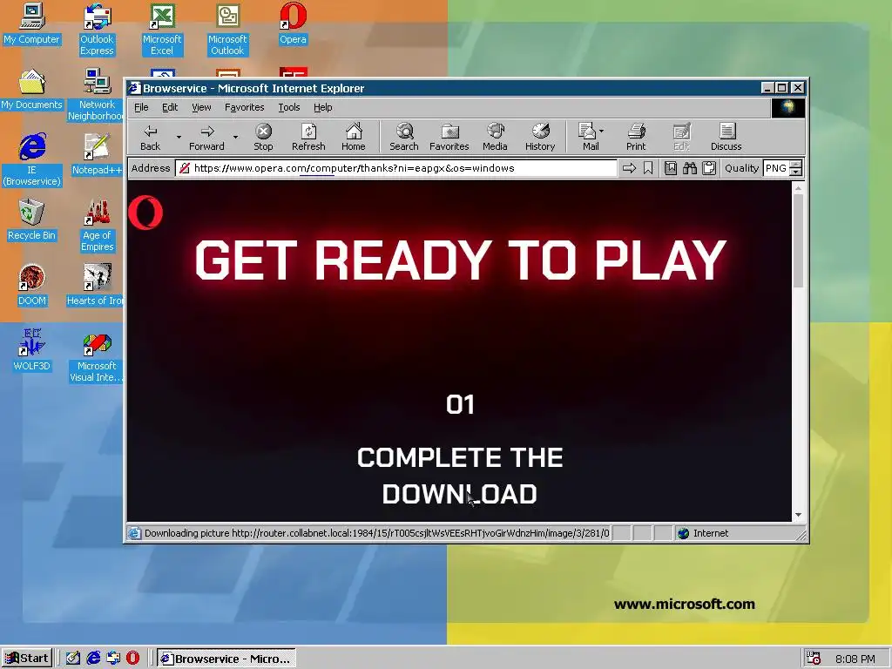Refresh the current page
Screen dimensions: 892x669
click(x=308, y=137)
